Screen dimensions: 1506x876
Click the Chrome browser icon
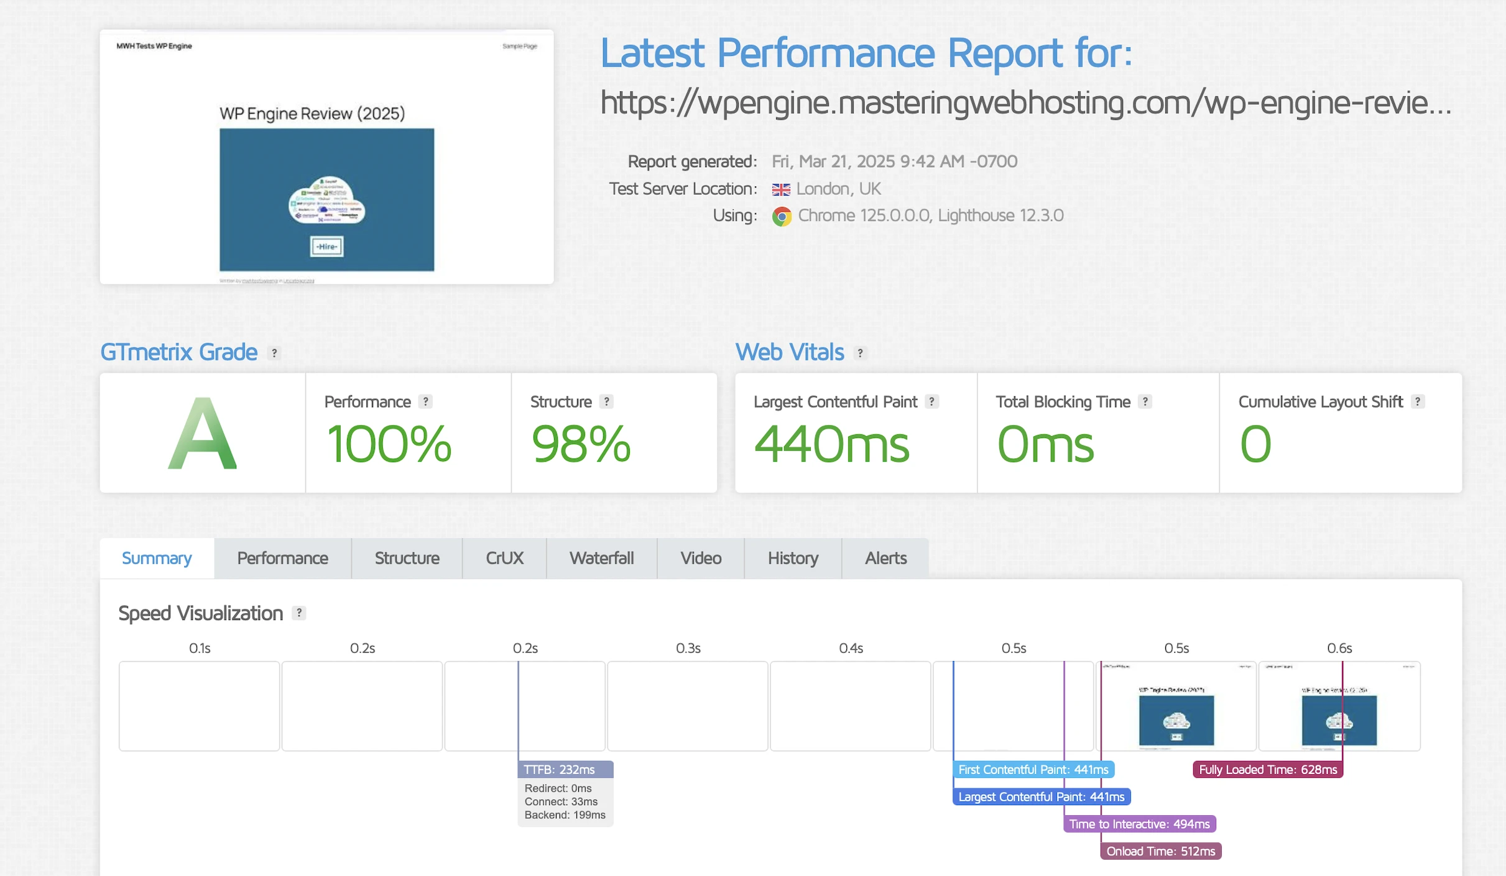point(782,216)
